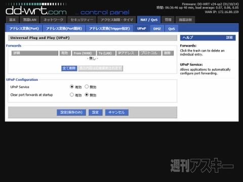
Task: Switch to the QoS sub-tab
Action: (x=172, y=29)
